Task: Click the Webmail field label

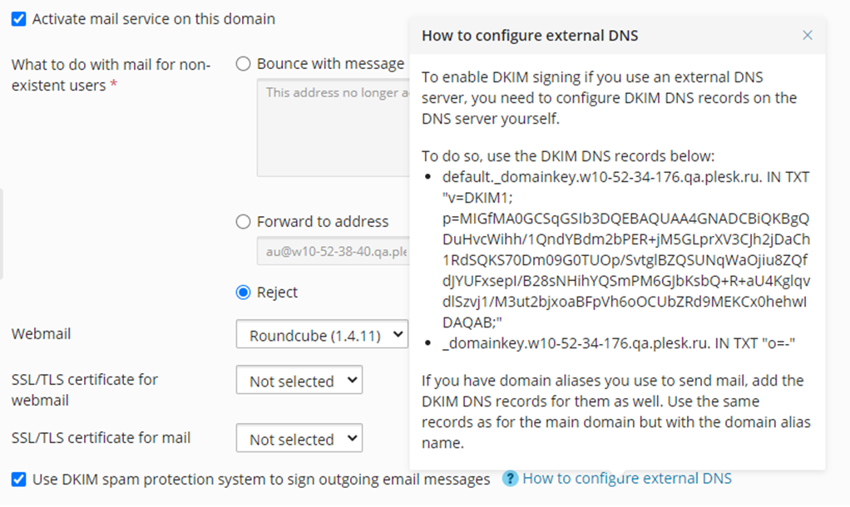Action: point(41,334)
